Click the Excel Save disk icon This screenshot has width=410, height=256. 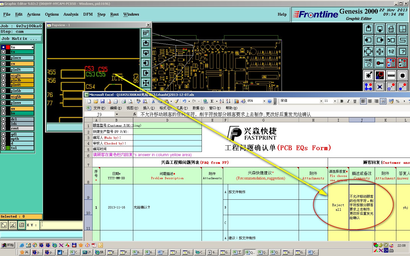(x=102, y=101)
